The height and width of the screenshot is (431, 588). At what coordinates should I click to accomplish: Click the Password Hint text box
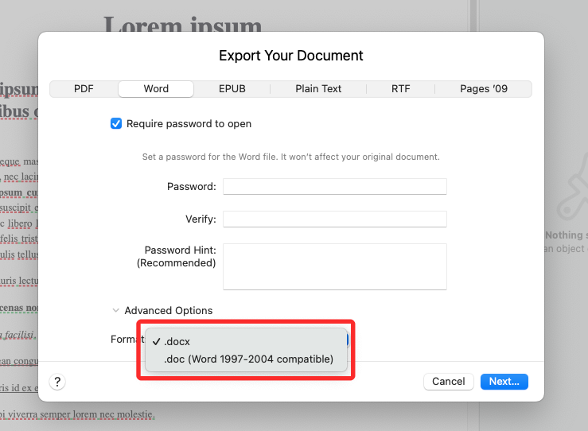335,266
